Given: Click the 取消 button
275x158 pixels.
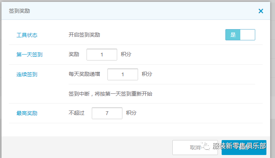Looking at the screenshot, I should coord(195,148).
